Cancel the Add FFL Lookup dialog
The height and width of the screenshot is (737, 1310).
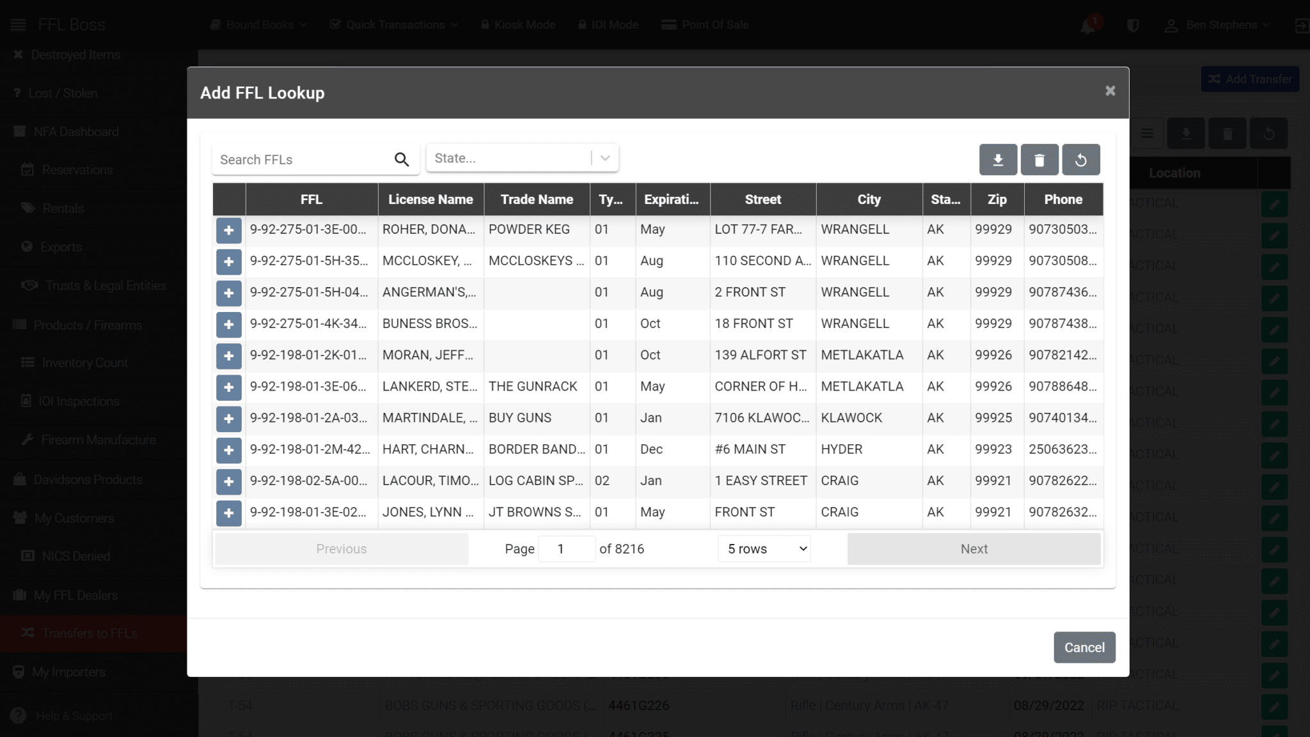pyautogui.click(x=1084, y=647)
